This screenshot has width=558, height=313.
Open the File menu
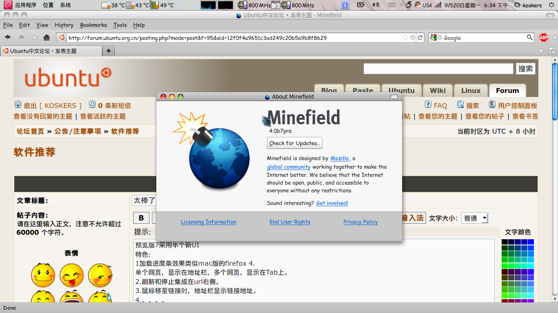click(8, 25)
